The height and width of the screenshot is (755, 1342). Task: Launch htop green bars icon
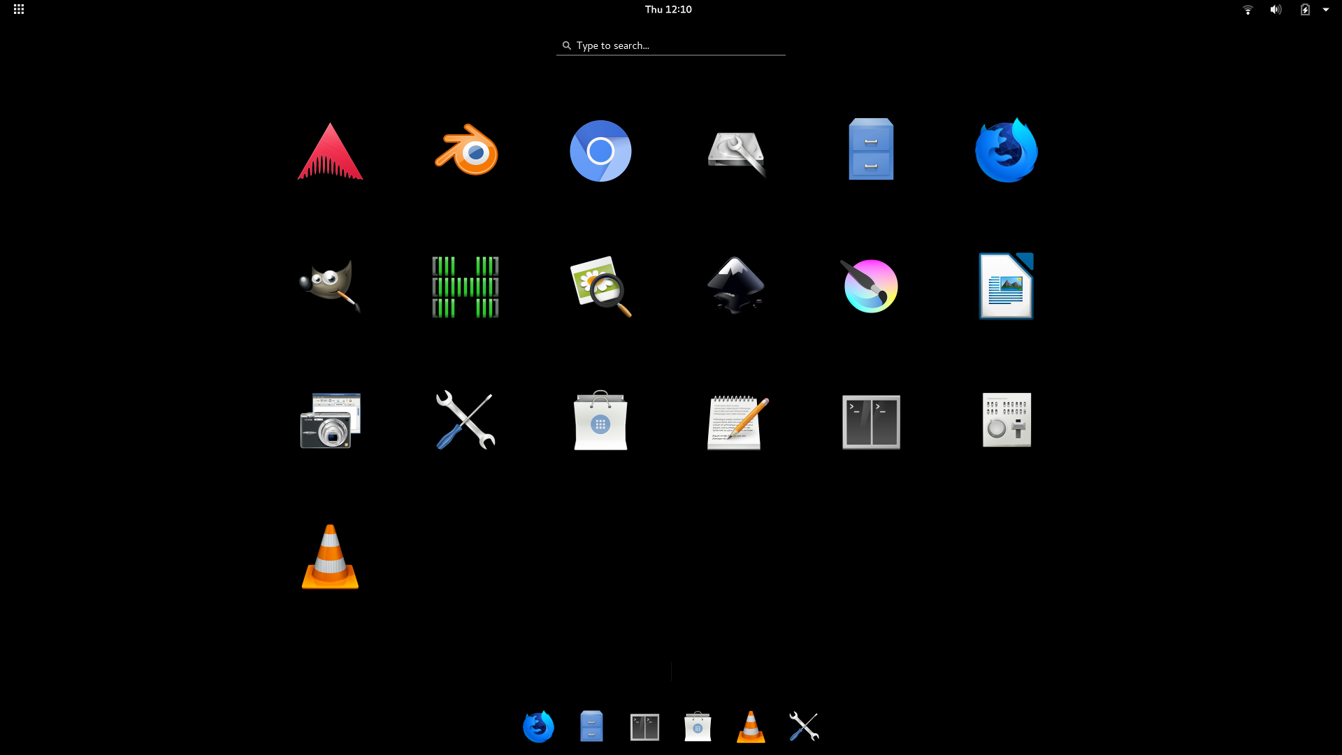[x=466, y=287]
